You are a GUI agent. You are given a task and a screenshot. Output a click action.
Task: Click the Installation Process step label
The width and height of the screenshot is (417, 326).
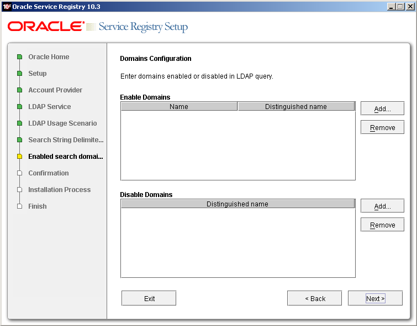pyautogui.click(x=60, y=189)
